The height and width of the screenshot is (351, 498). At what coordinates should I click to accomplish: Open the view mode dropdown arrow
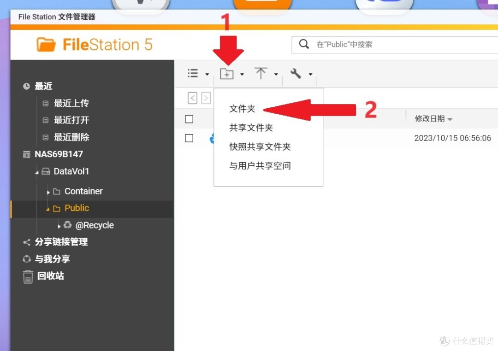[207, 74]
